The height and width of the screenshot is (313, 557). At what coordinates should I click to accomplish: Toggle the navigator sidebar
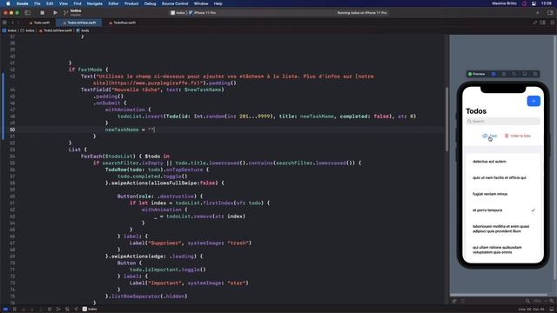pyautogui.click(x=27, y=13)
